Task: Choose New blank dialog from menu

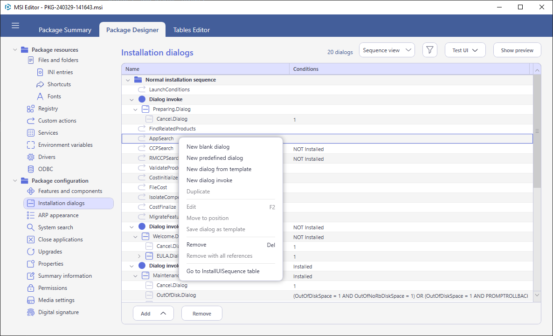Action: tap(208, 147)
